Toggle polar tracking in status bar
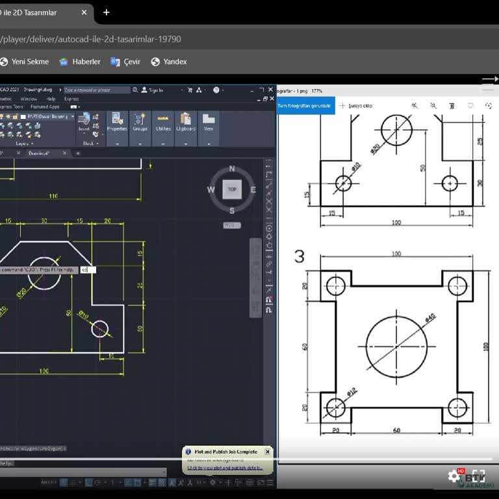The height and width of the screenshot is (499, 499). coord(97,483)
